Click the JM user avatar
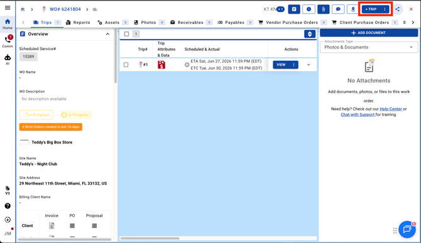421x243 pixels. coord(8,234)
